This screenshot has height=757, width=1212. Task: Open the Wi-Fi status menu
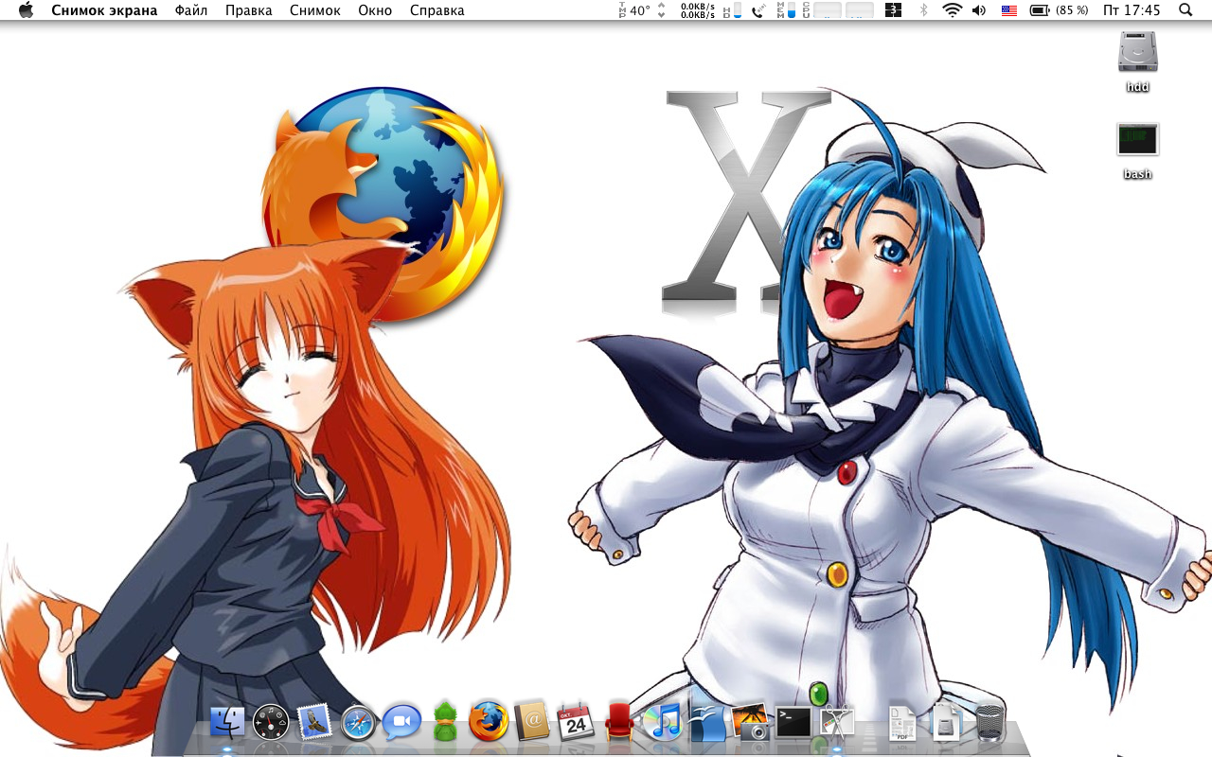(952, 10)
